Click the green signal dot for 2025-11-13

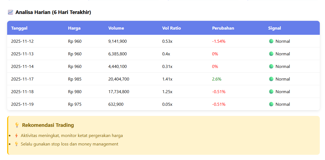coord(271,54)
